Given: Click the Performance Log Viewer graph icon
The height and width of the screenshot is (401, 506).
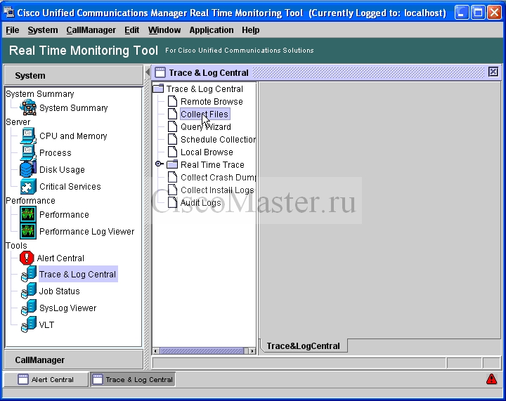Looking at the screenshot, I should click(28, 231).
